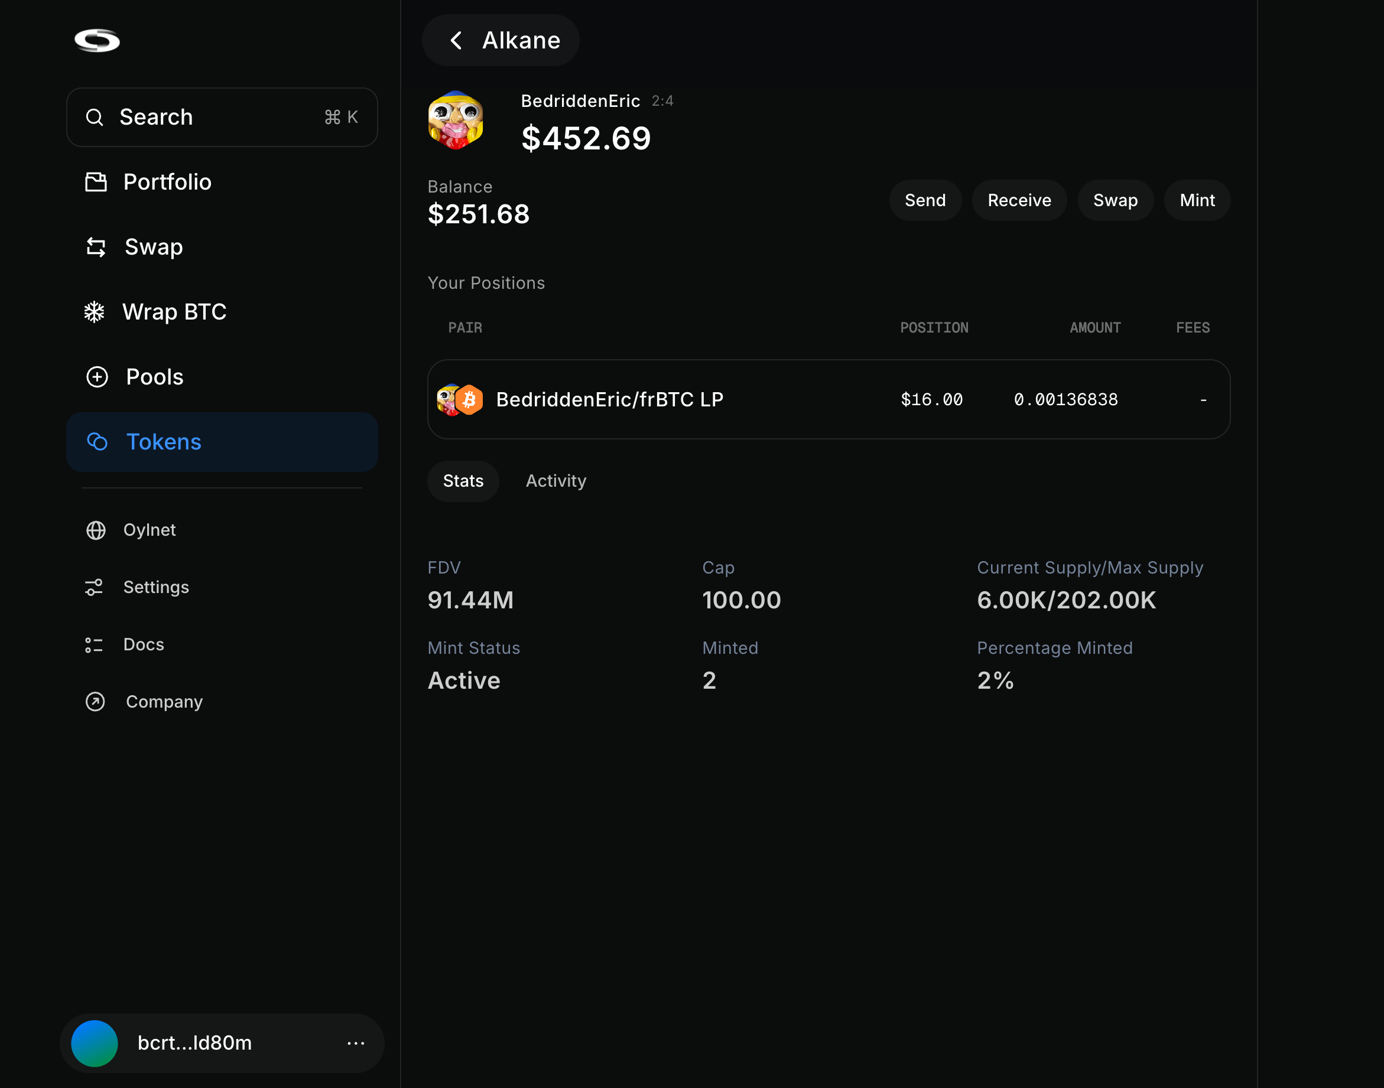1384x1088 pixels.
Task: Click the supply value 6.00K/202.00K
Action: [1067, 600]
